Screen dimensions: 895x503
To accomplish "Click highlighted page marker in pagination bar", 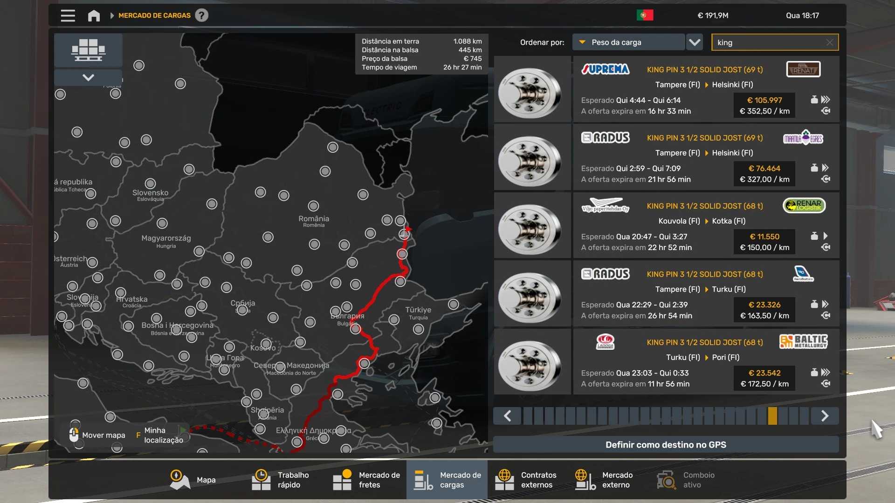I will (x=772, y=416).
